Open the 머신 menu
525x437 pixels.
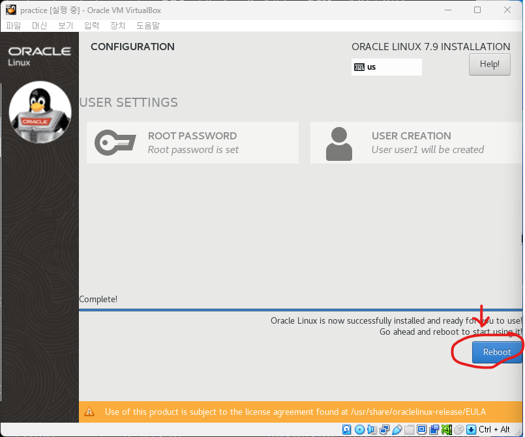pyautogui.click(x=40, y=26)
